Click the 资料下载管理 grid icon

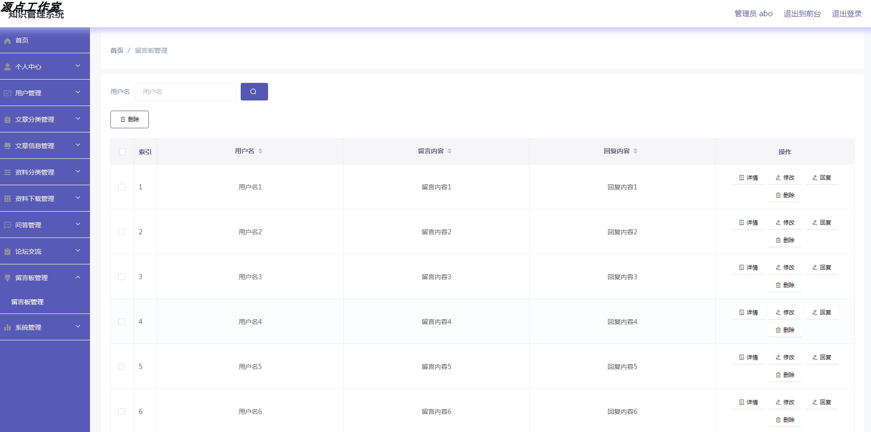point(7,198)
